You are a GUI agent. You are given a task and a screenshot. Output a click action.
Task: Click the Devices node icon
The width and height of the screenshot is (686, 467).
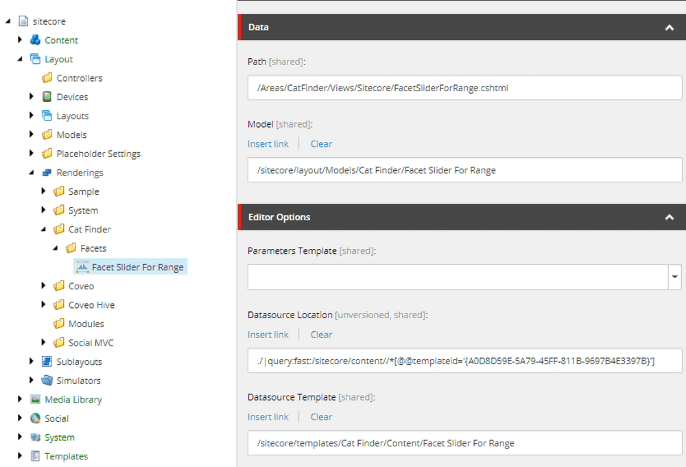click(x=47, y=97)
